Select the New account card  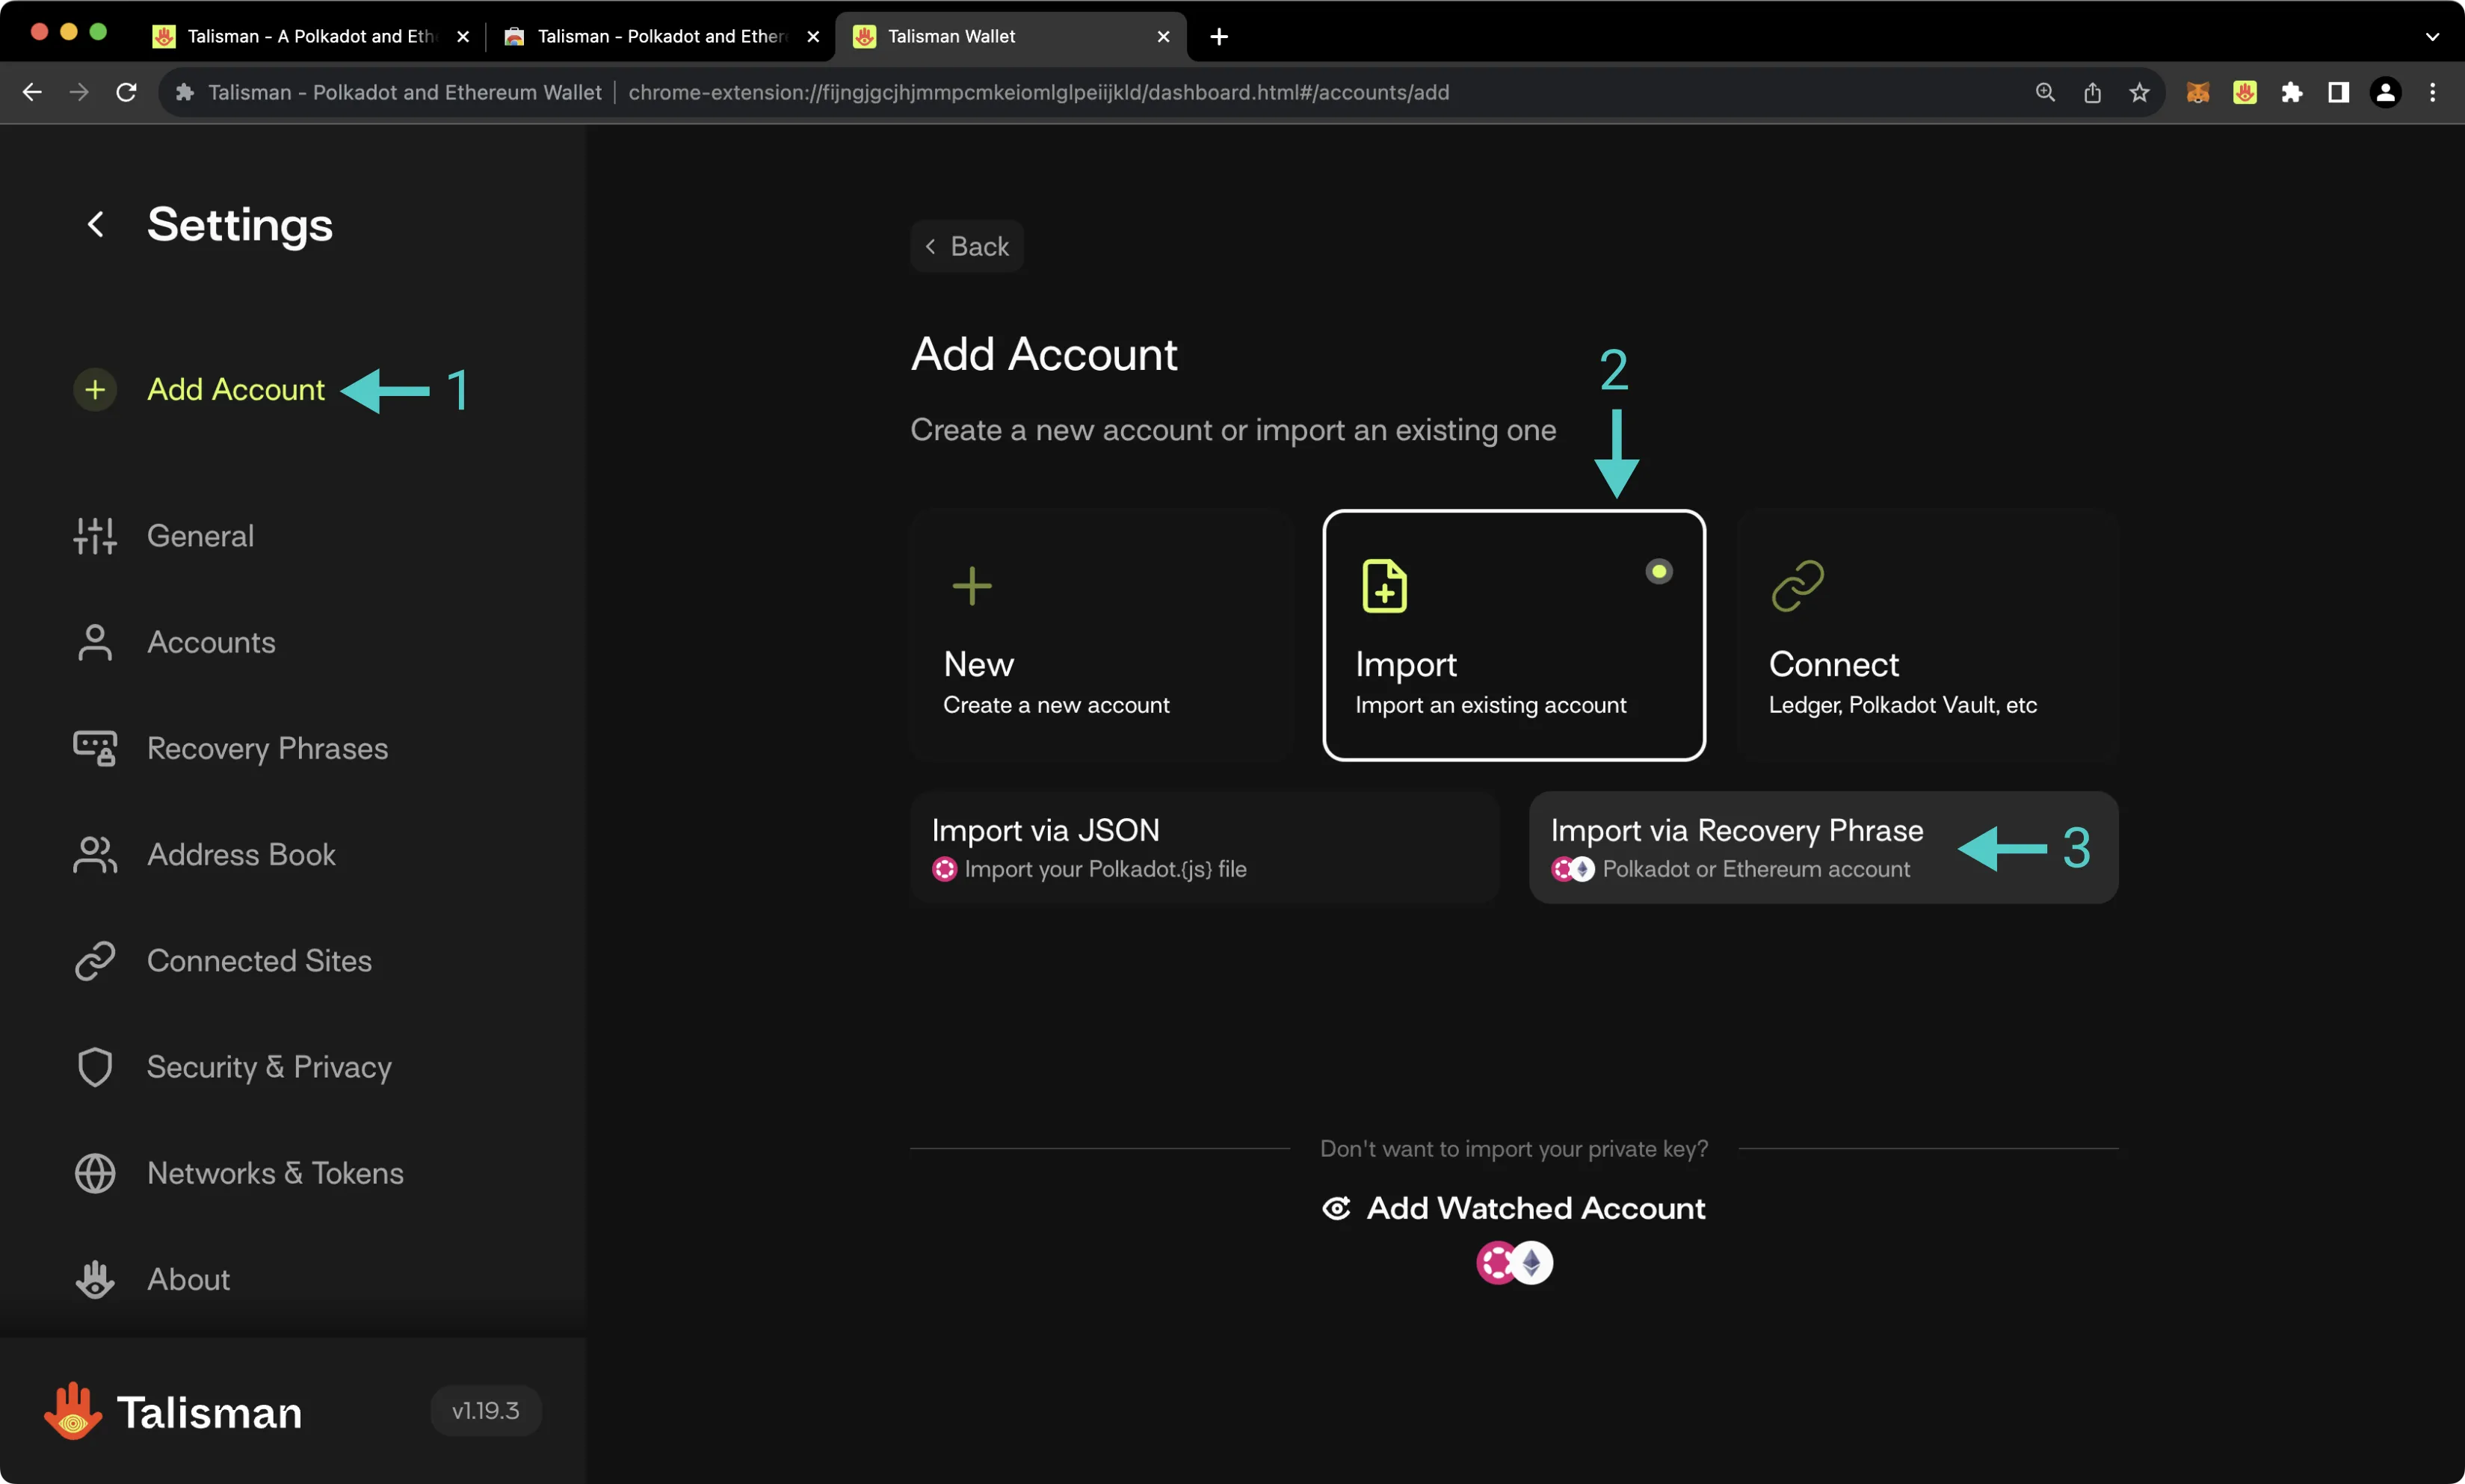pos(1101,635)
